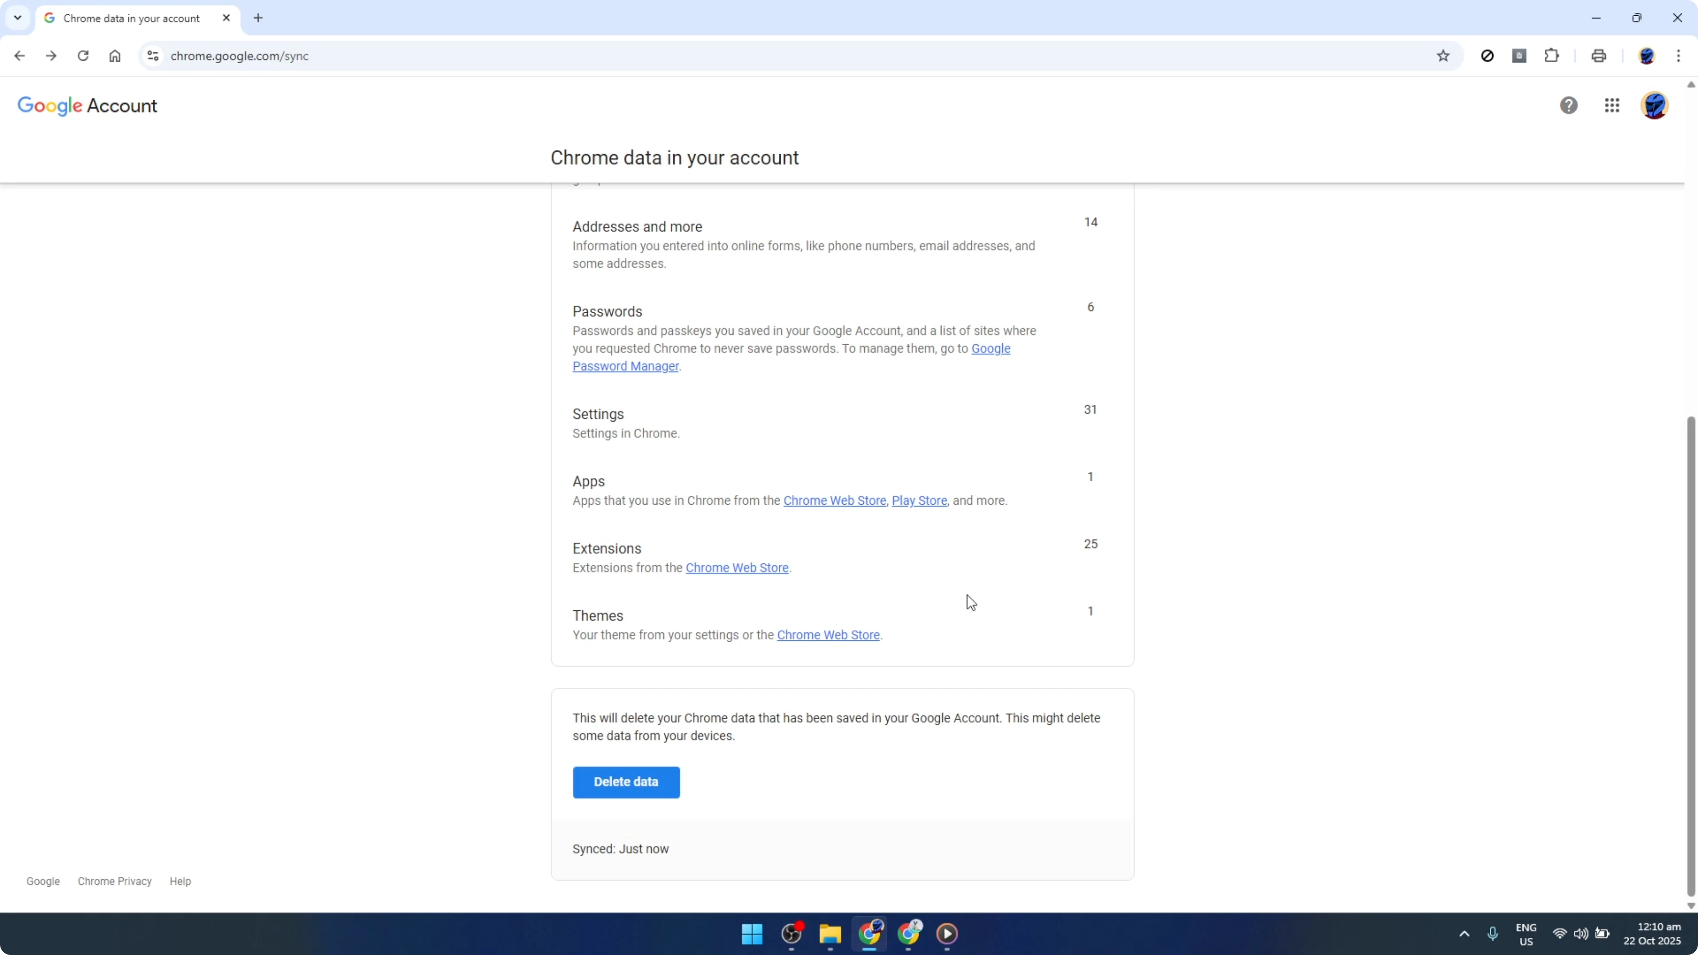Click the print icon in the toolbar
1698x955 pixels.
tap(1599, 56)
